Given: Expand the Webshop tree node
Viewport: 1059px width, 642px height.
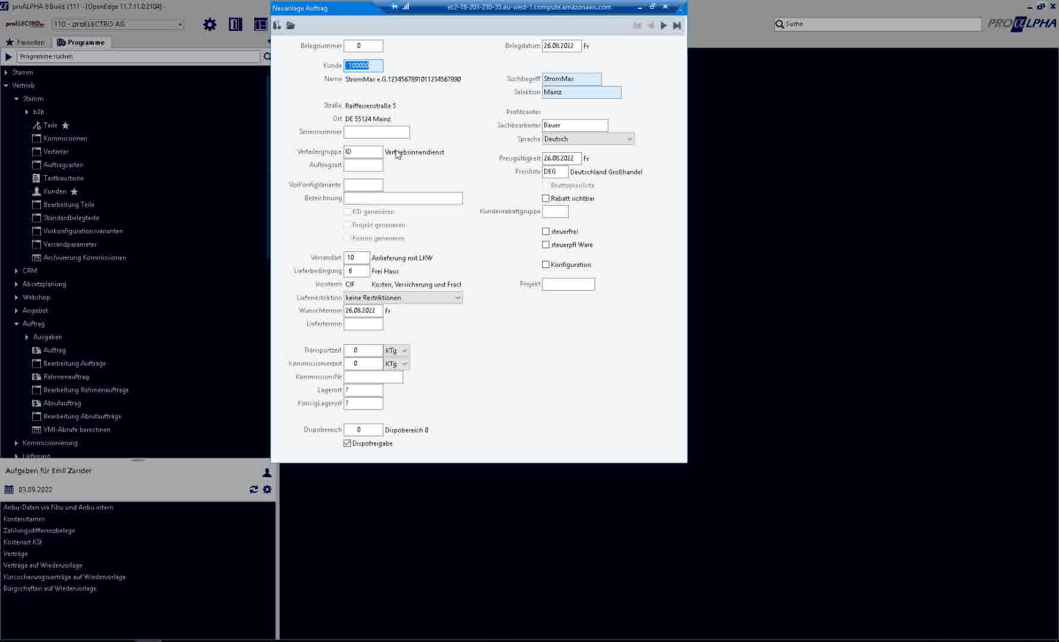Looking at the screenshot, I should 16,297.
